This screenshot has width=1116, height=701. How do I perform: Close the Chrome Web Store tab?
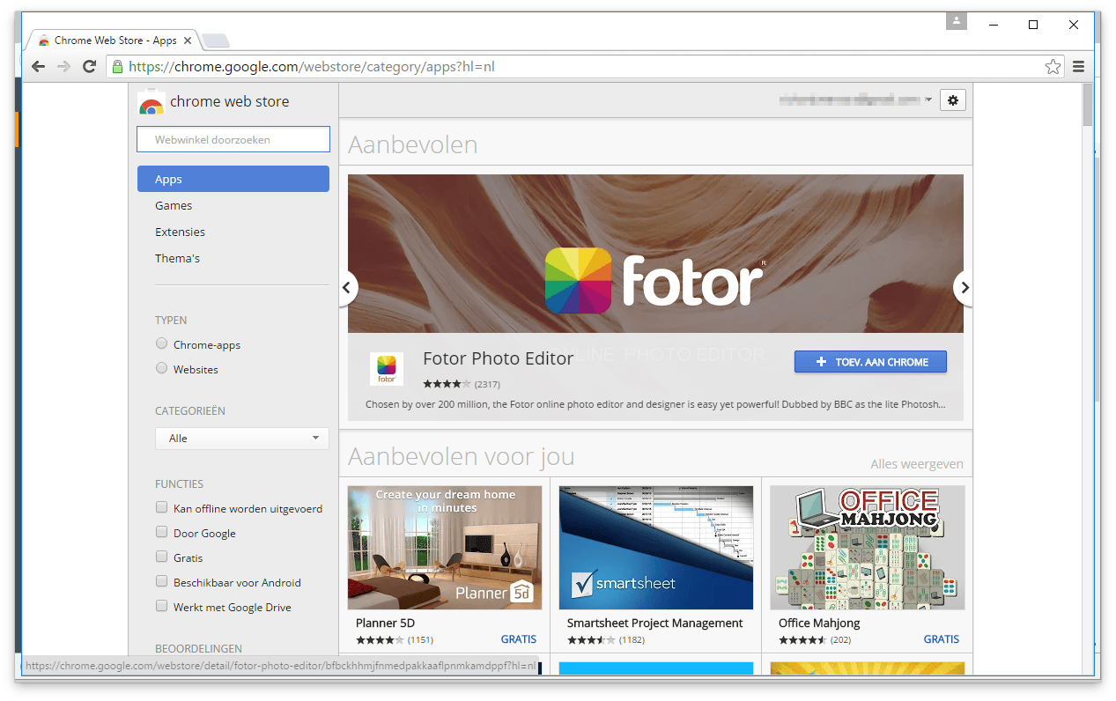coord(188,41)
